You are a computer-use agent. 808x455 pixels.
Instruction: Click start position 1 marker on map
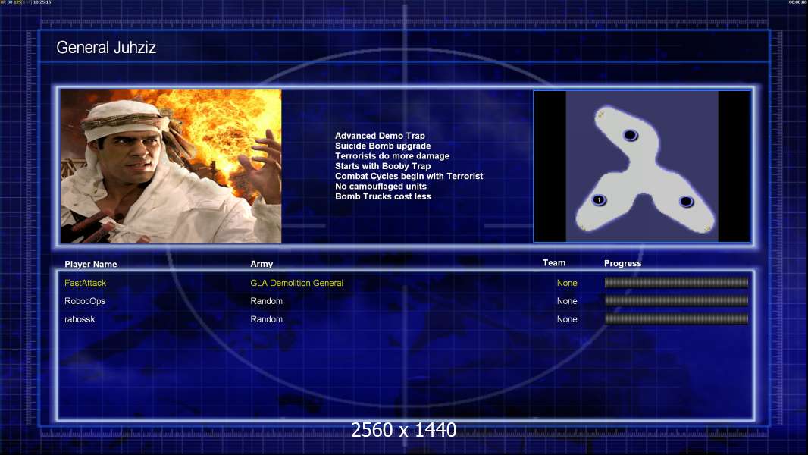599,200
